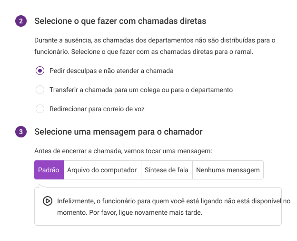
Task: Click the heading 'Selecione uma mensagem para o chamador'
Action: pyautogui.click(x=119, y=132)
